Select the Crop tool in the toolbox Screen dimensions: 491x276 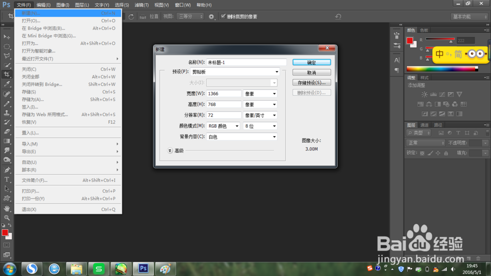click(x=6, y=75)
